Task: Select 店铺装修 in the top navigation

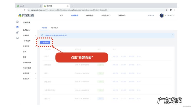Action: tap(75, 15)
